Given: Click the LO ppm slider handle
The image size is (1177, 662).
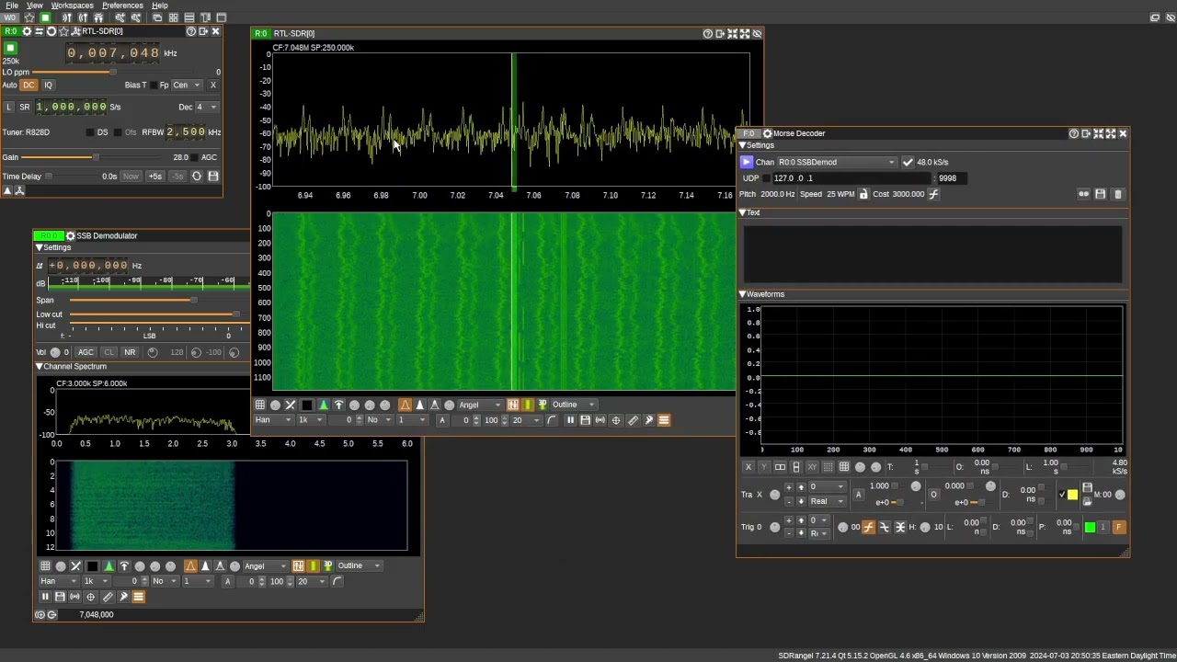Looking at the screenshot, I should (x=112, y=72).
